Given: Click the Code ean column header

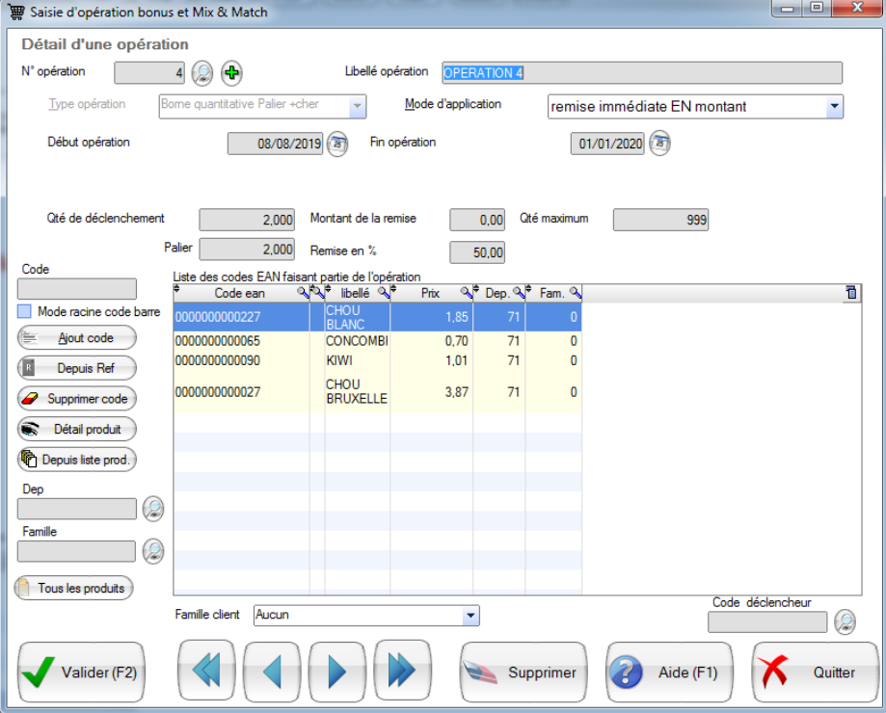Looking at the screenshot, I should pyautogui.click(x=239, y=292).
